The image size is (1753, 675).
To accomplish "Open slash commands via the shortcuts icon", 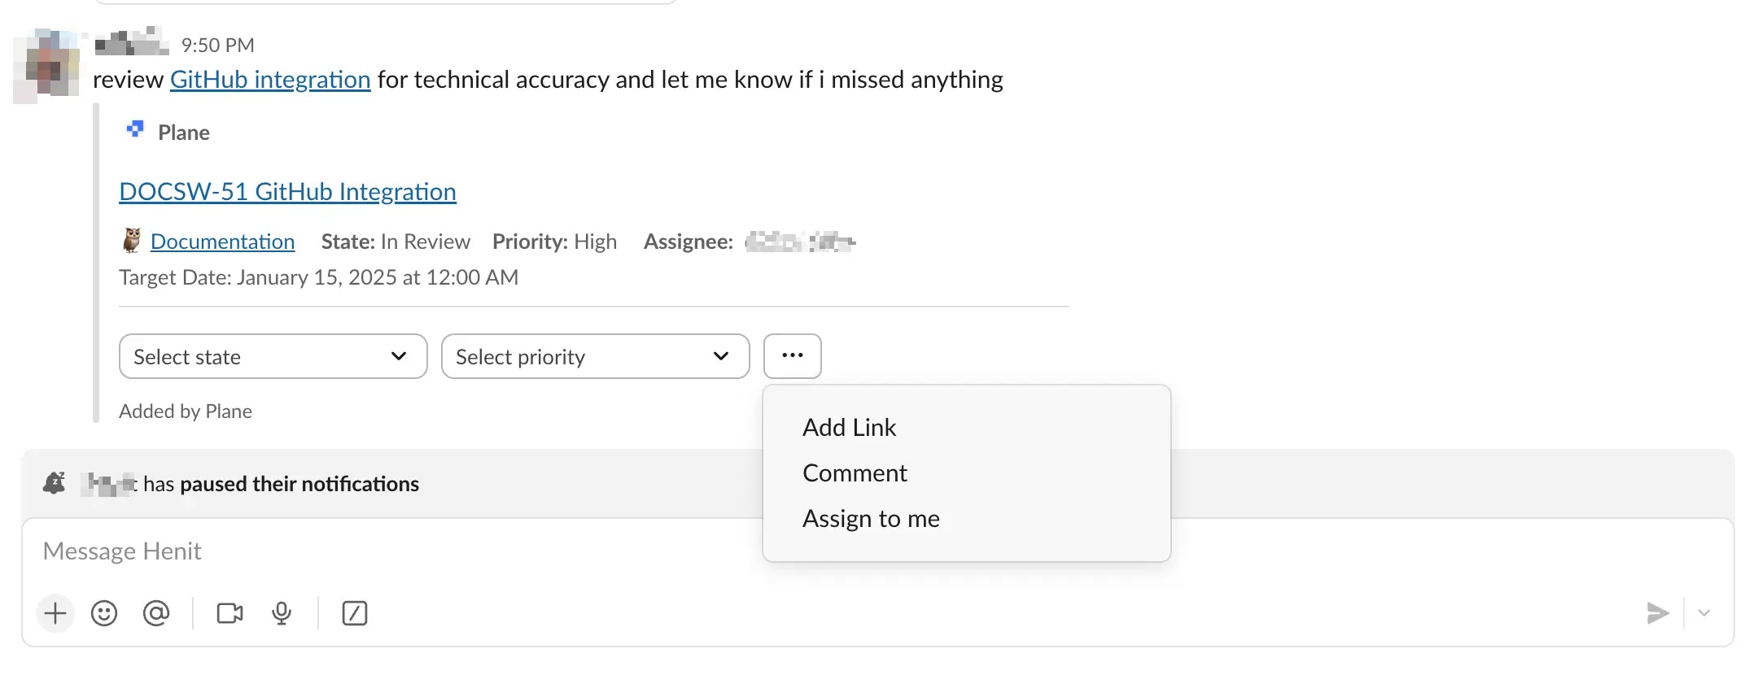I will 353,614.
